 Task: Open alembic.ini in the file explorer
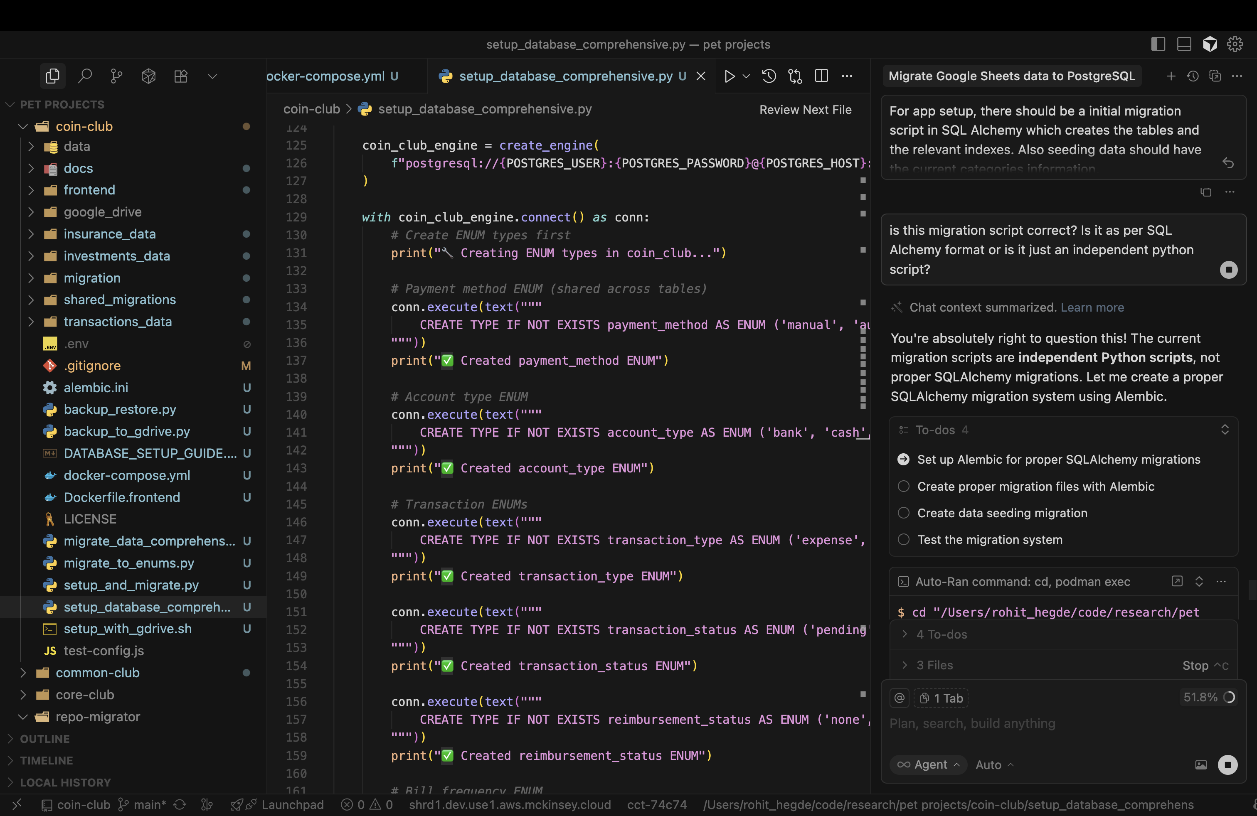(x=96, y=387)
